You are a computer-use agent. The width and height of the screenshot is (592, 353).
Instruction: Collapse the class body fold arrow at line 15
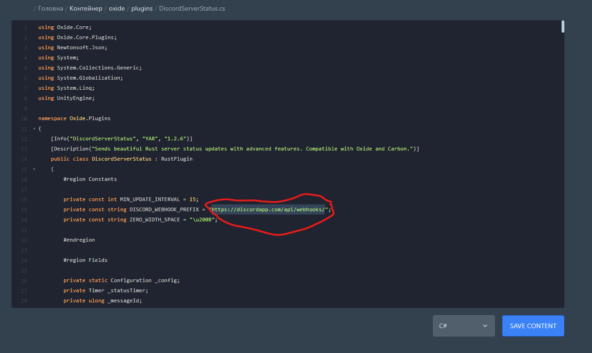click(34, 169)
